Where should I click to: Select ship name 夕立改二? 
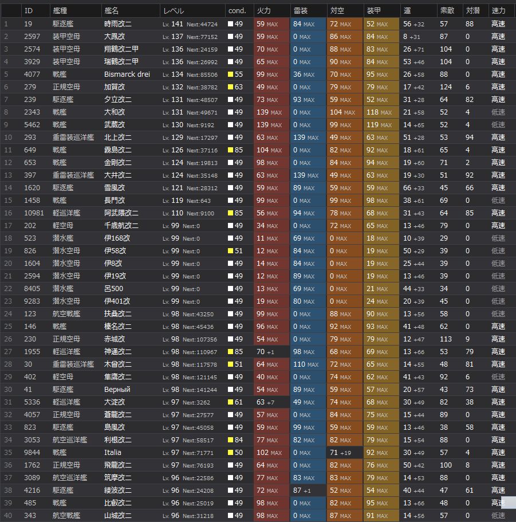click(x=118, y=100)
